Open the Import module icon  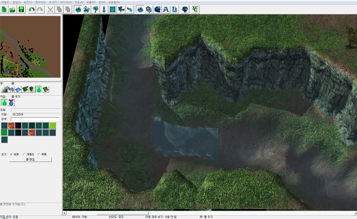174,9
